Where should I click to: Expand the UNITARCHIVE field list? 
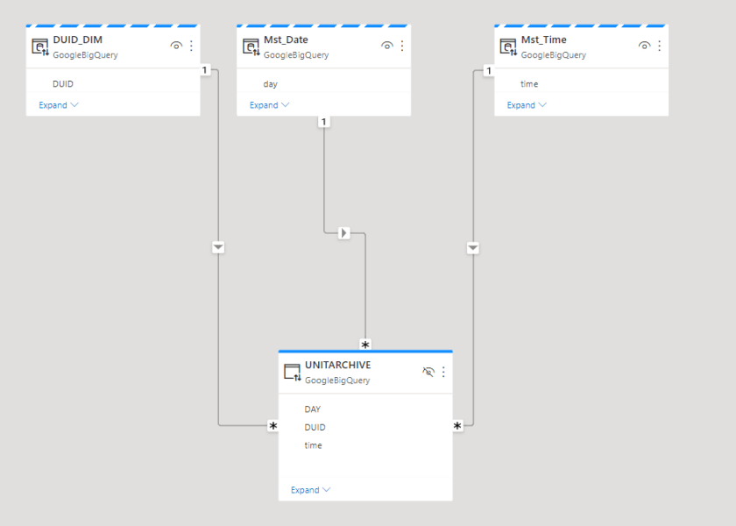305,489
